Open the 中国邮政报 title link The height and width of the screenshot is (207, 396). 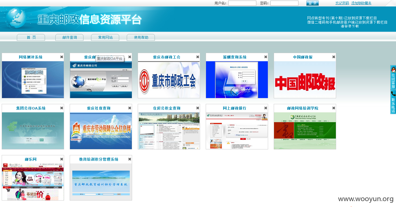click(303, 57)
